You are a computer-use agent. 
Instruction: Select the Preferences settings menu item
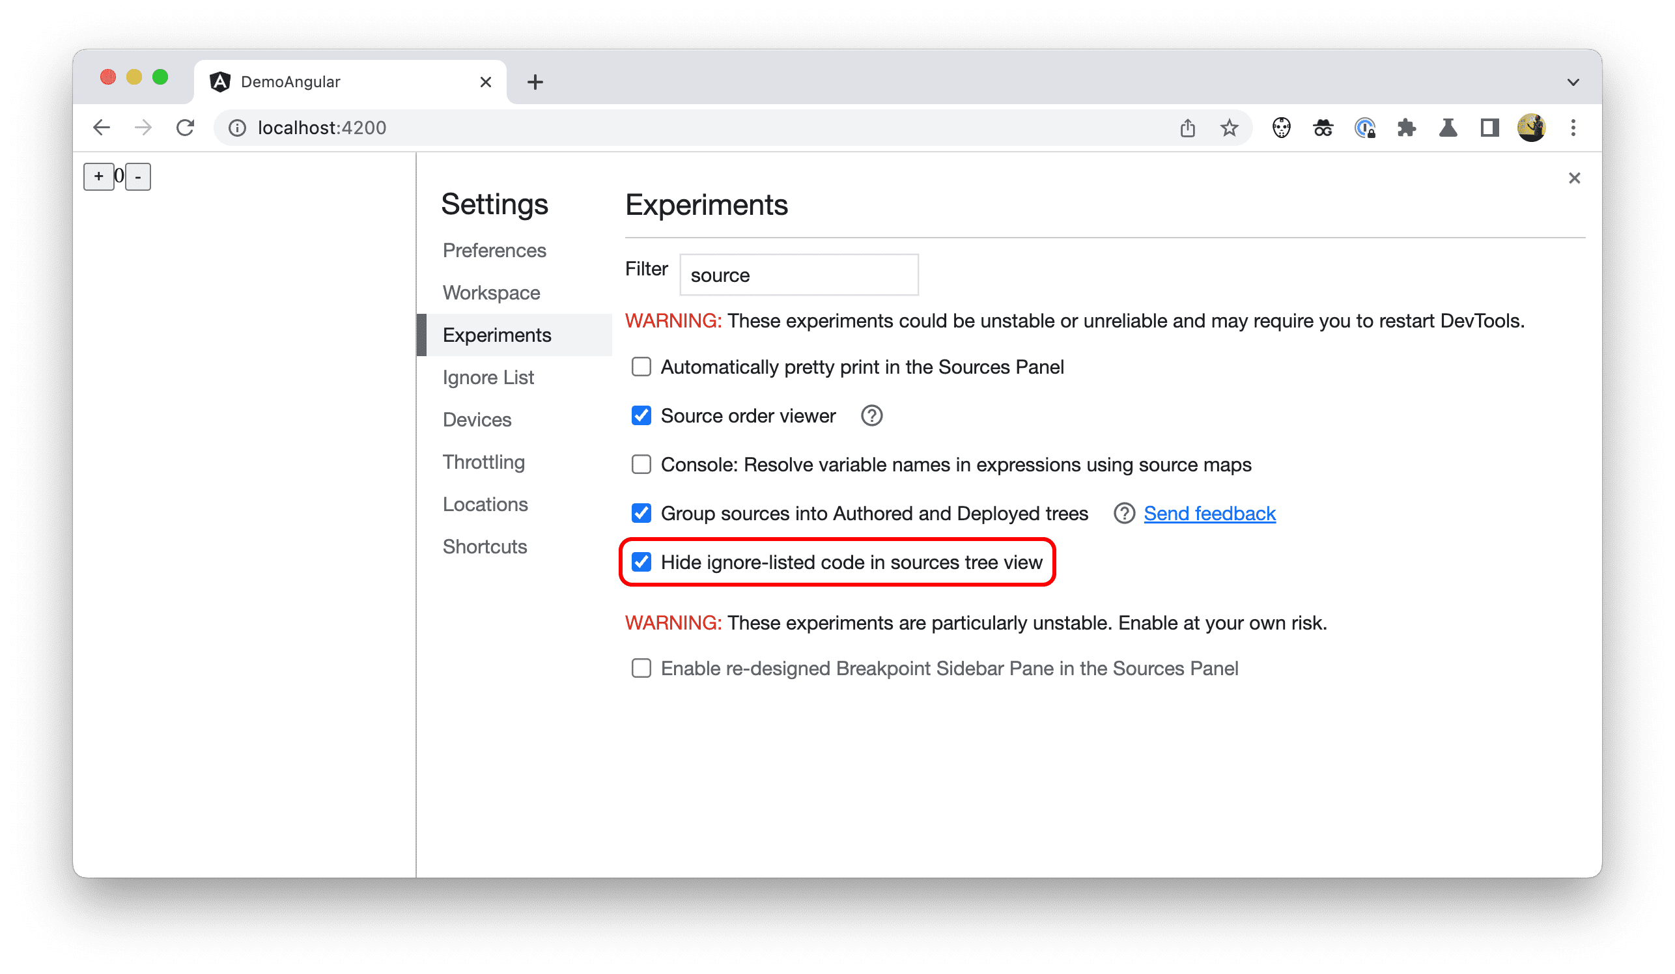point(495,249)
